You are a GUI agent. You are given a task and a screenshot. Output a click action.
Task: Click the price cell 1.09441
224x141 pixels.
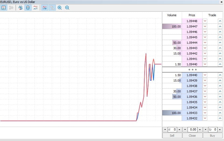(x=192, y=59)
